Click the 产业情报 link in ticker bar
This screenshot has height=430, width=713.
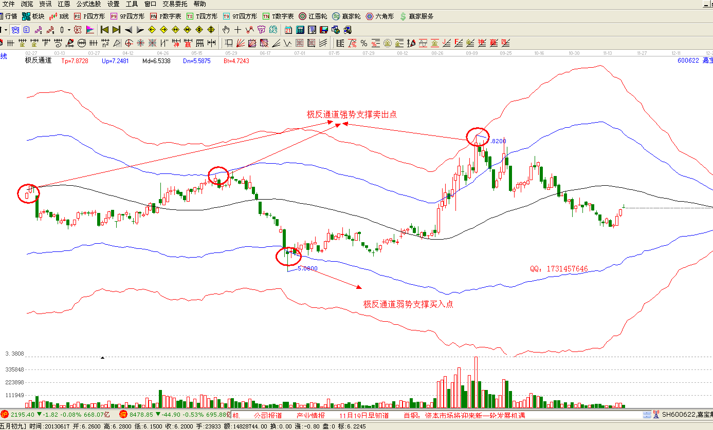click(x=310, y=415)
